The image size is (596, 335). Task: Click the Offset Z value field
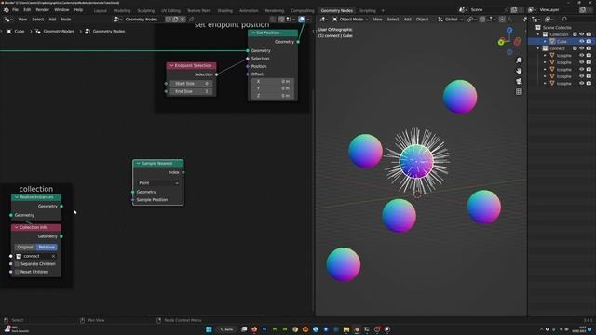click(272, 96)
